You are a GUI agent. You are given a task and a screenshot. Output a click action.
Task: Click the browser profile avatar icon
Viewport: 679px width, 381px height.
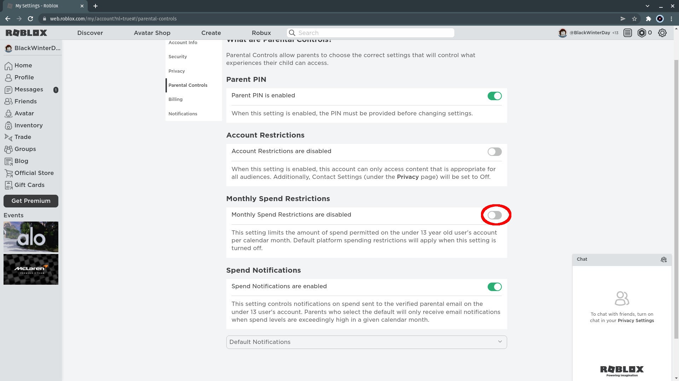660,19
